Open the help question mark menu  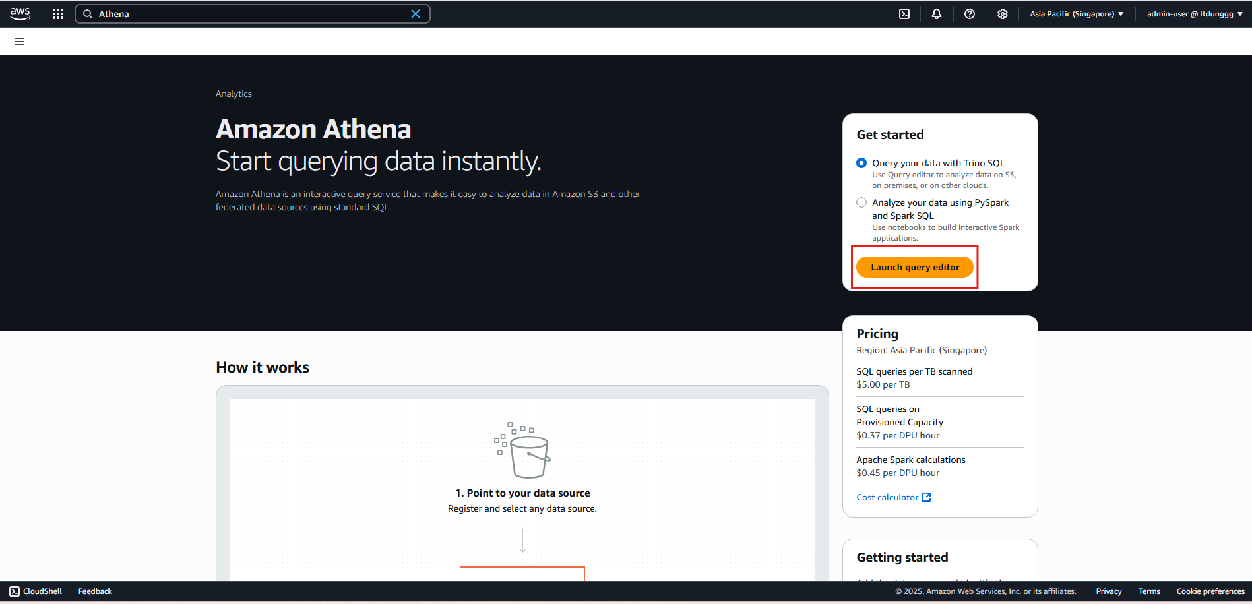[x=970, y=14]
